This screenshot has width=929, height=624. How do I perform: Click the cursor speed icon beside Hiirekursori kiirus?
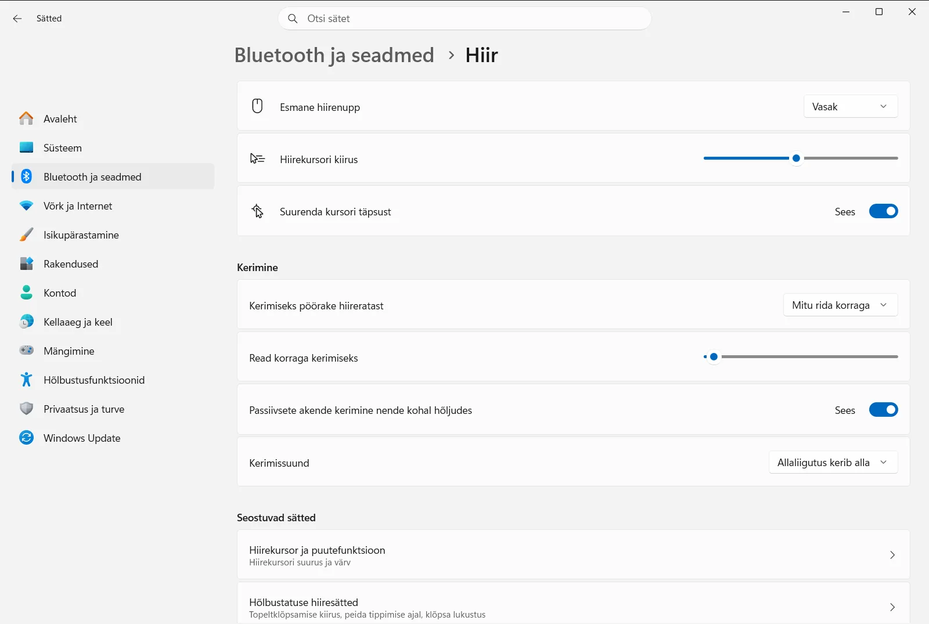coord(257,158)
